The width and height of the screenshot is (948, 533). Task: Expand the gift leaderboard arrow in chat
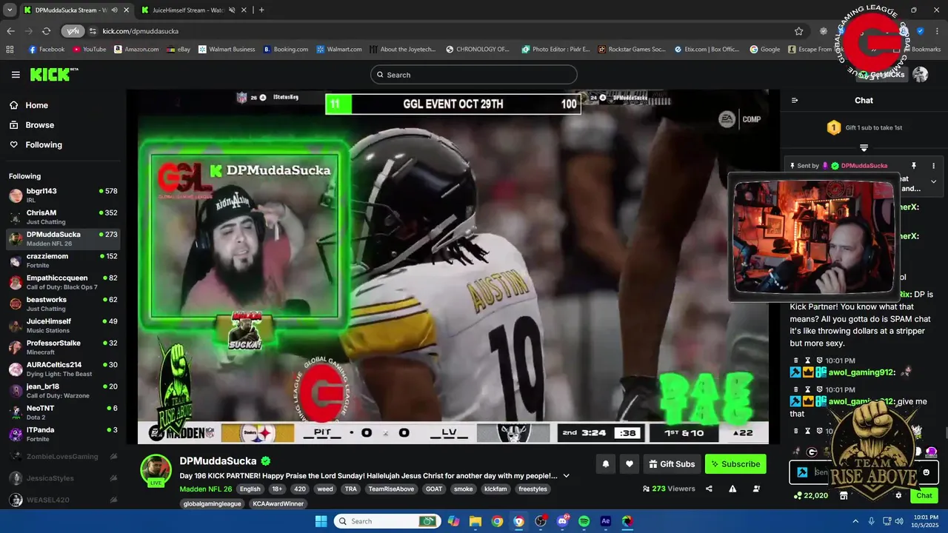point(864,148)
